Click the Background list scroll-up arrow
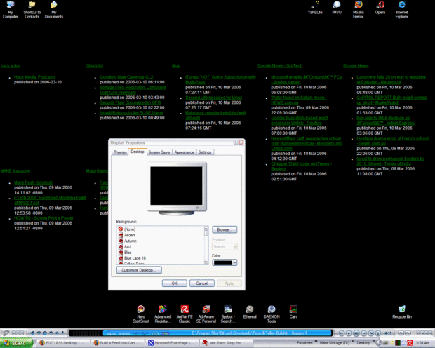 206,229
